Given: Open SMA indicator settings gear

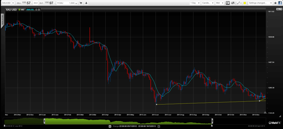Looking at the screenshot, I should pos(36,9).
